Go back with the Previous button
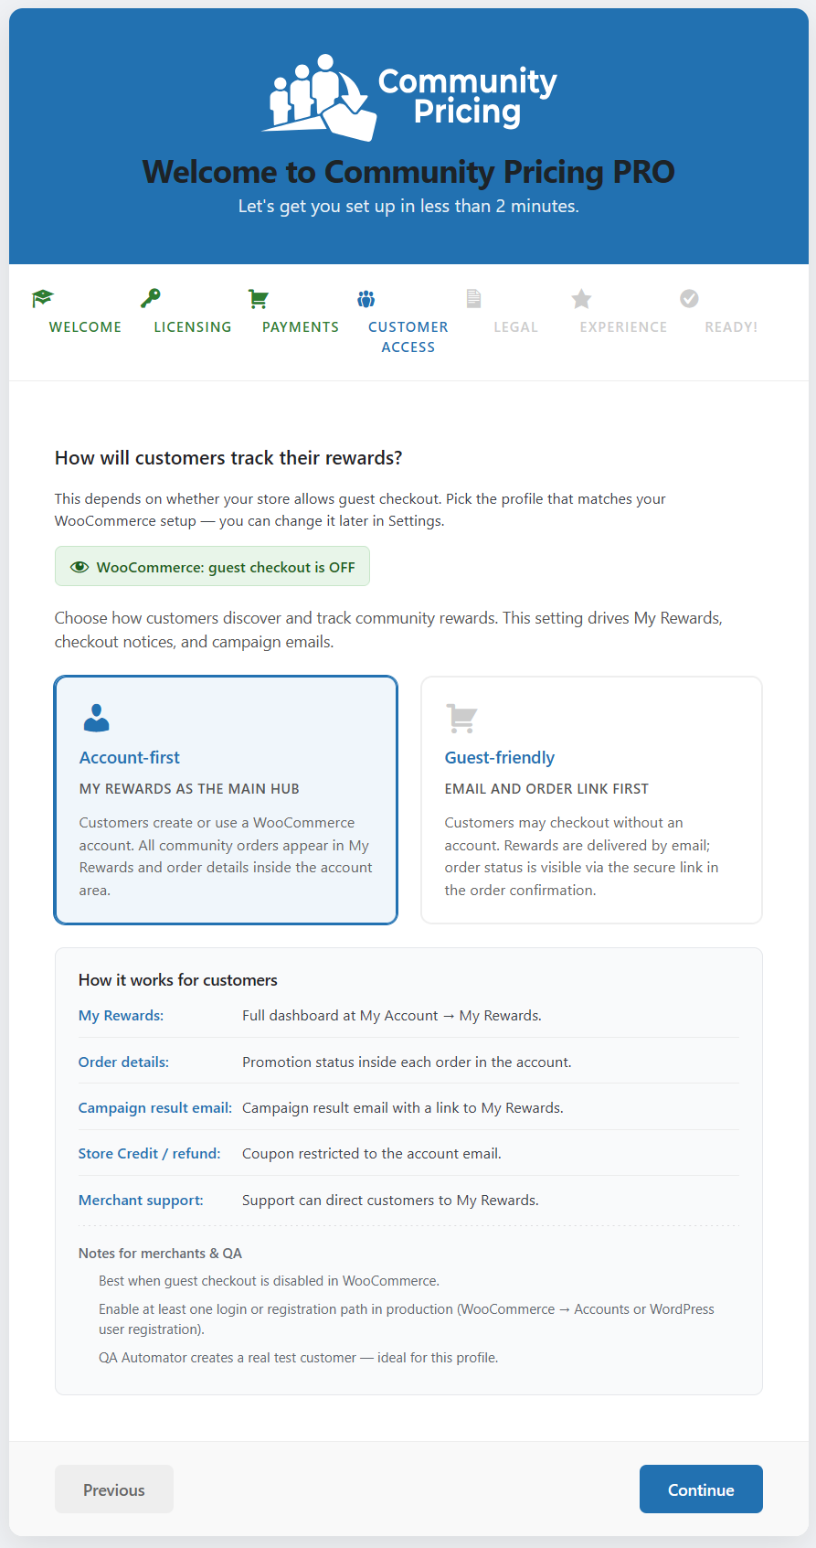Viewport: 816px width, 1548px height. coord(114,1489)
